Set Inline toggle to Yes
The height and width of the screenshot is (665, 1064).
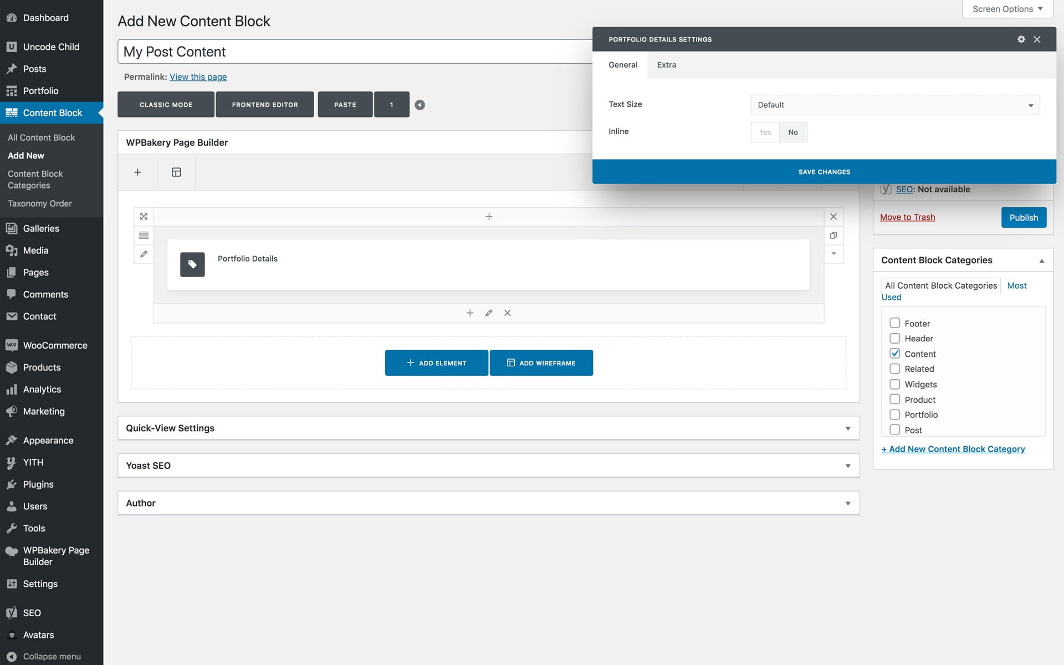(765, 132)
